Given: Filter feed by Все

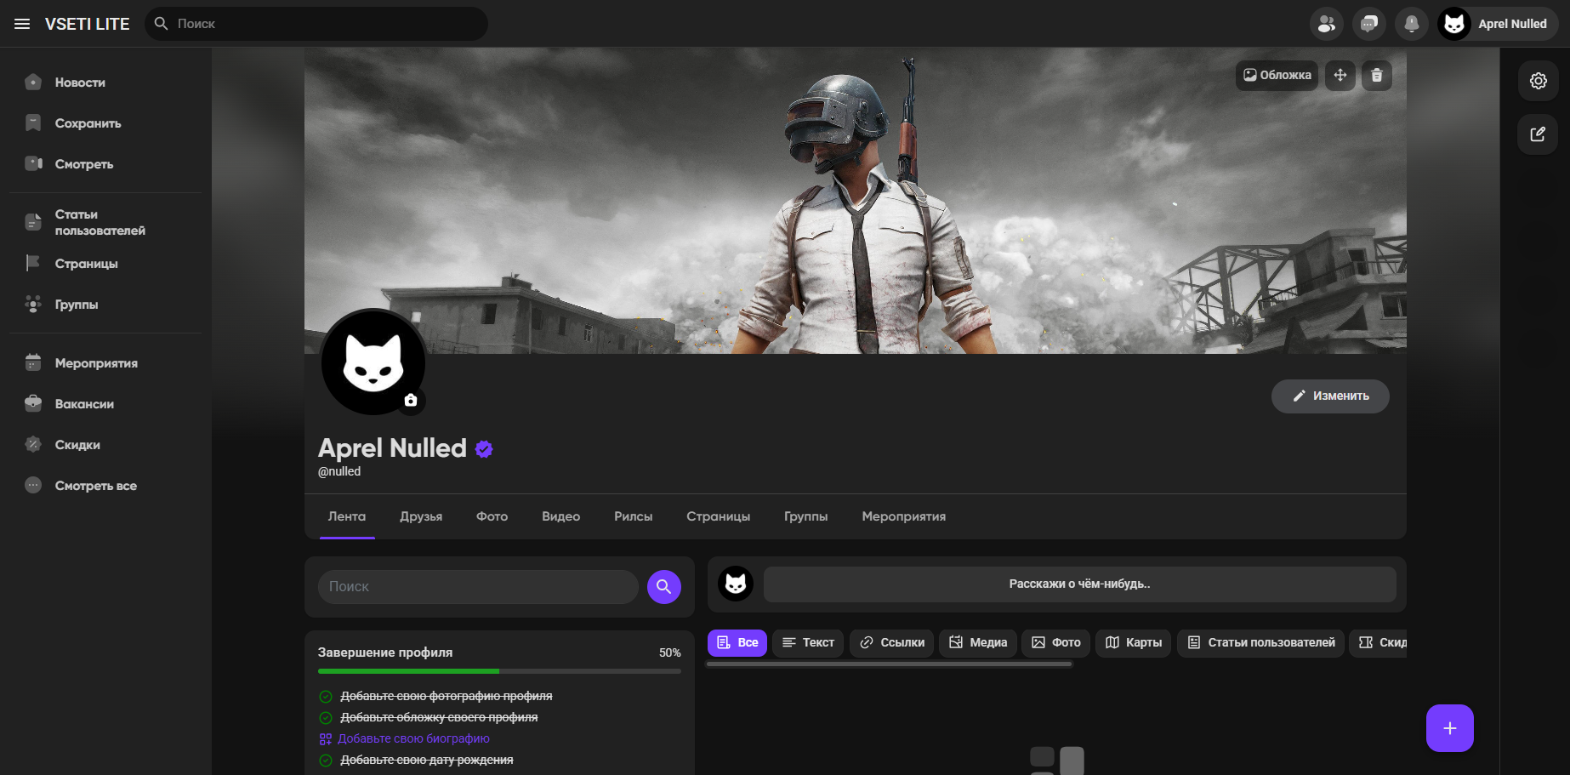Looking at the screenshot, I should (737, 643).
